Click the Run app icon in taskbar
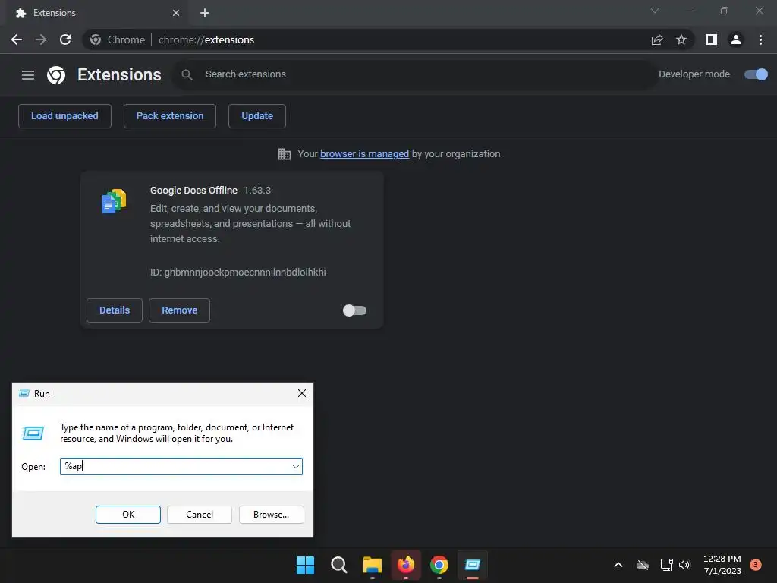The image size is (777, 583). (472, 565)
